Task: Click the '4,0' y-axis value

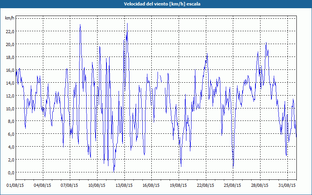Action: click(x=11, y=147)
